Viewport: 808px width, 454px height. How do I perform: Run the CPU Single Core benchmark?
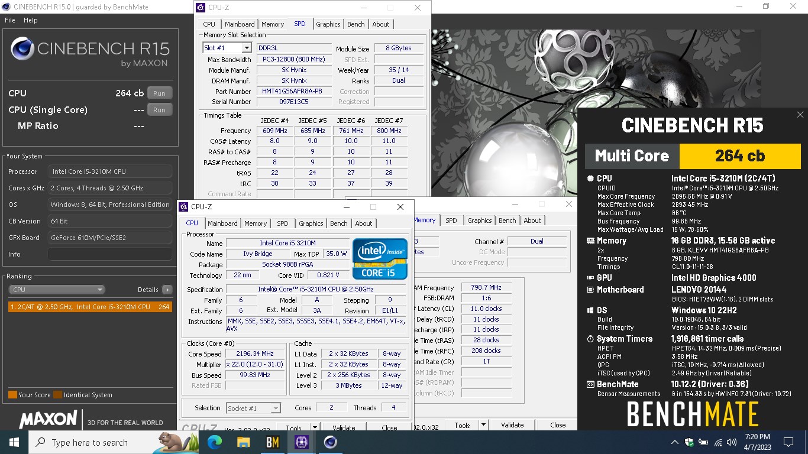click(x=160, y=110)
